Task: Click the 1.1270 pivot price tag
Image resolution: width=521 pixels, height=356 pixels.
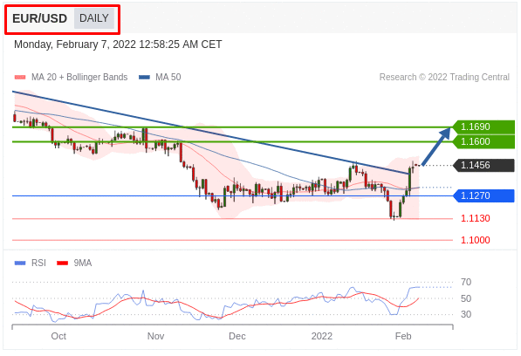Action: click(x=483, y=195)
